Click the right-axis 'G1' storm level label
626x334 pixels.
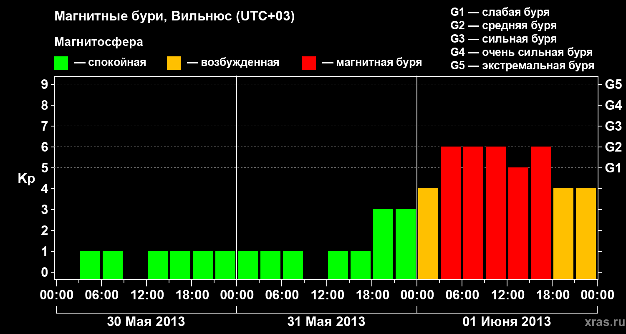coord(613,168)
